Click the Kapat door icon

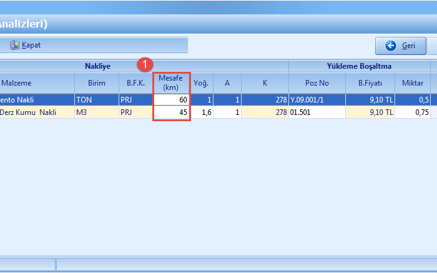pos(14,46)
